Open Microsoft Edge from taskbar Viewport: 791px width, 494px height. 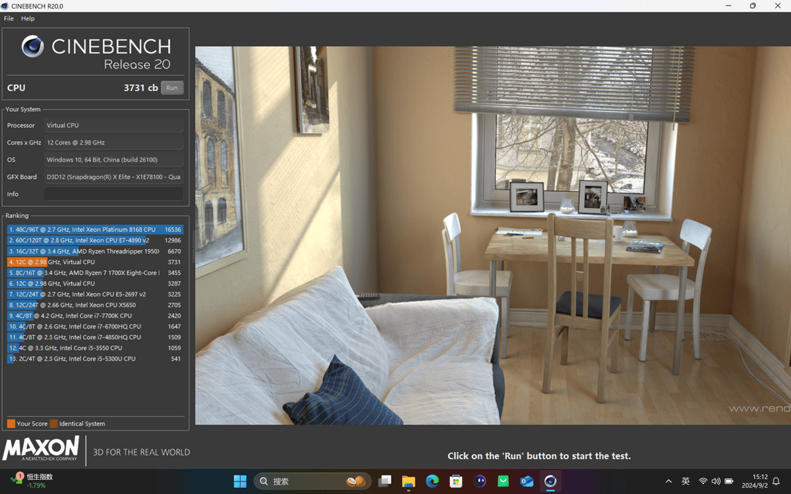(432, 481)
